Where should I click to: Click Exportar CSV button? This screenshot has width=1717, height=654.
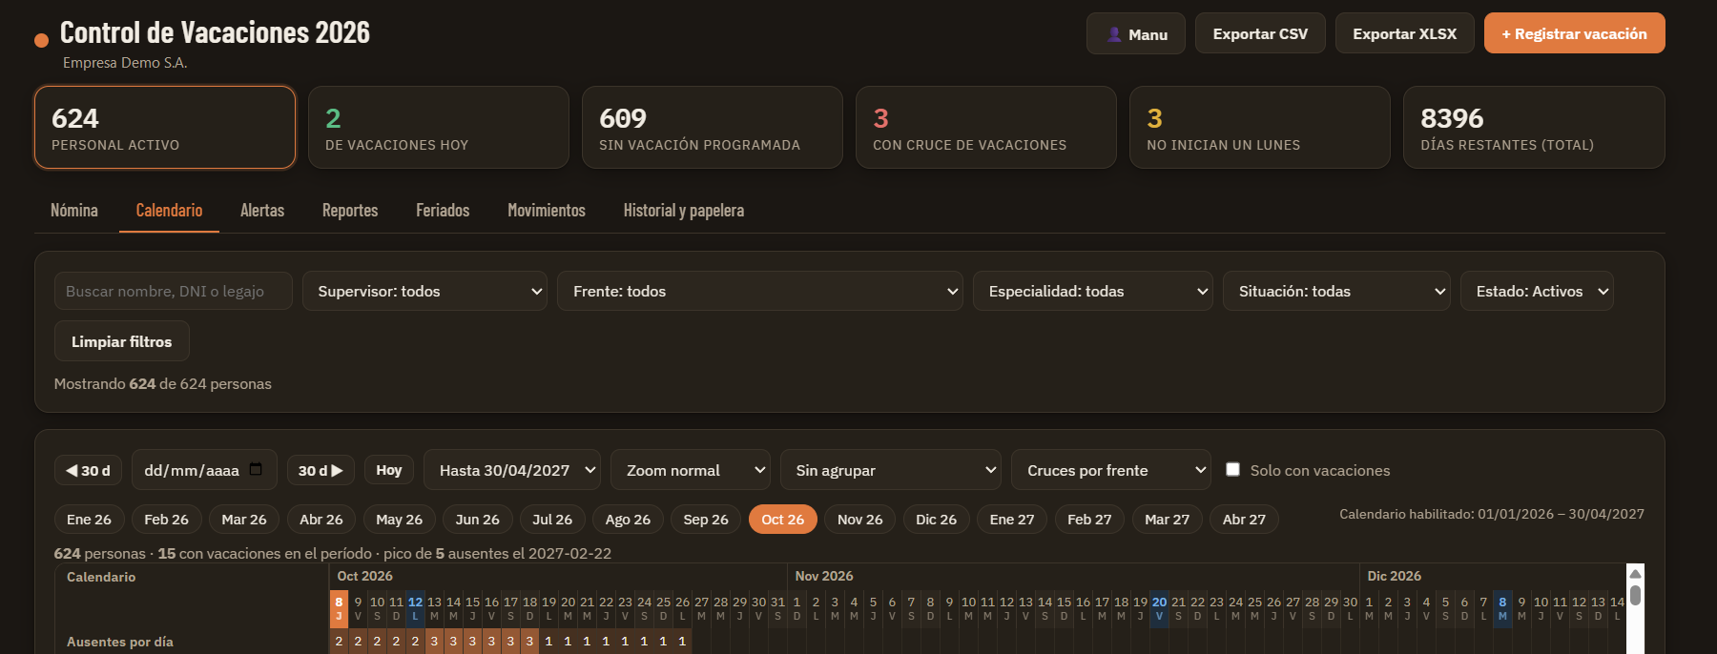click(1260, 33)
